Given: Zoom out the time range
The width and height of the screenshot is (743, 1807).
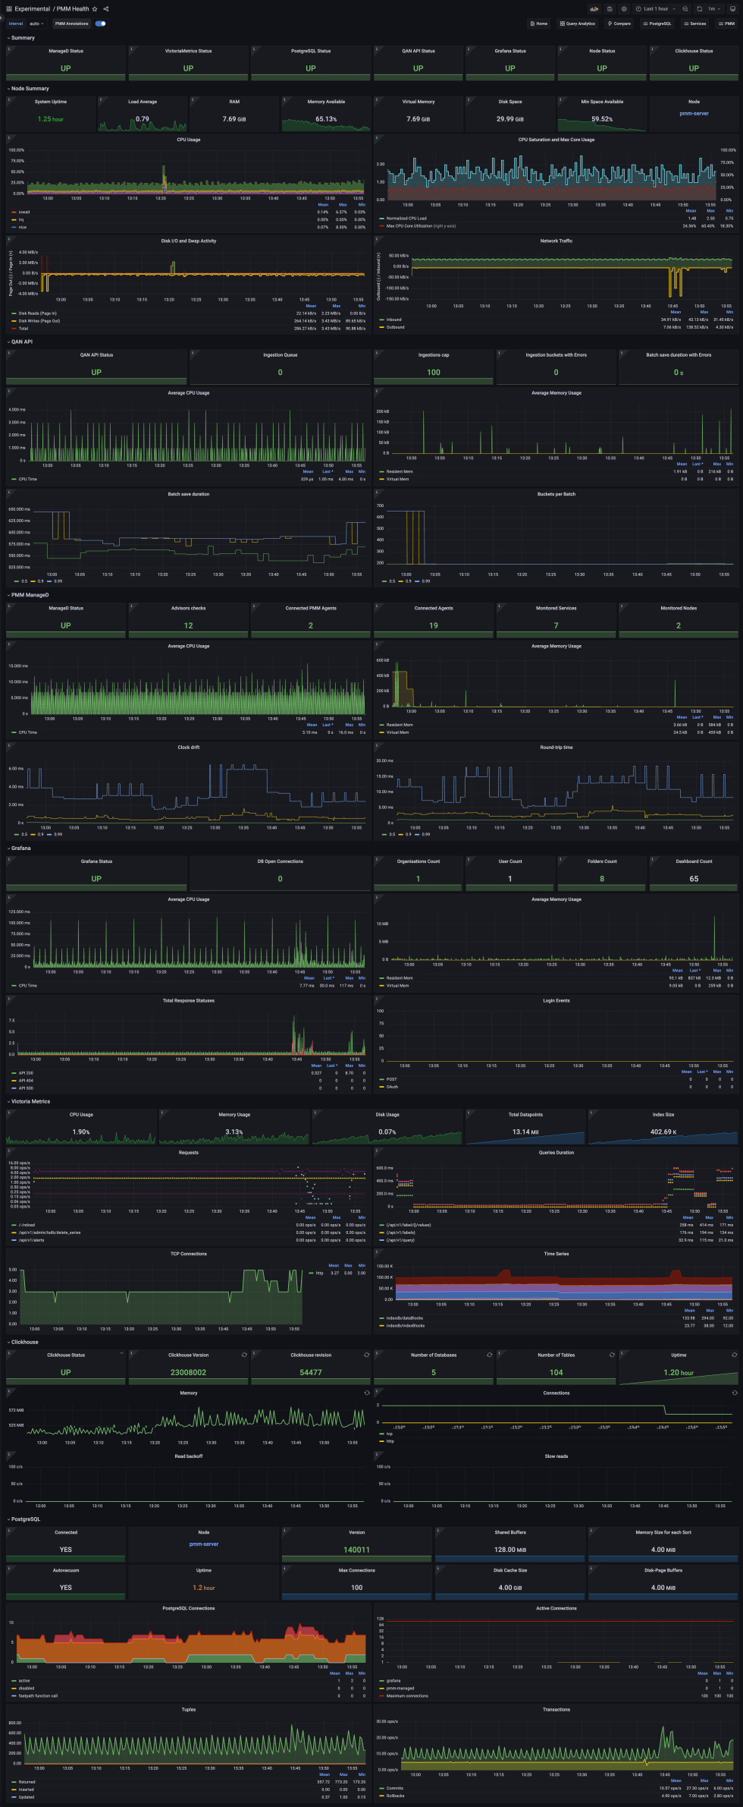Looking at the screenshot, I should pos(685,9).
